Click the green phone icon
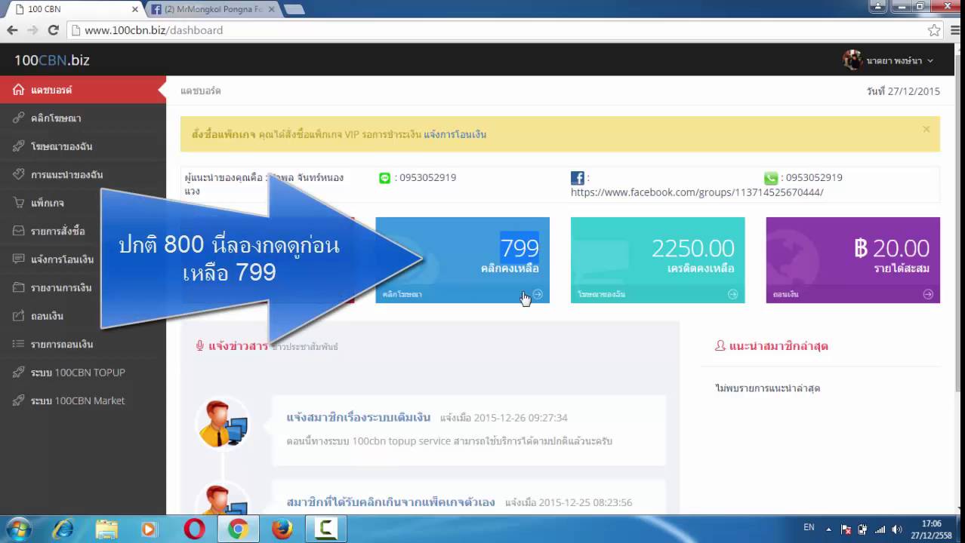Viewport: 965px width, 543px height. [771, 178]
